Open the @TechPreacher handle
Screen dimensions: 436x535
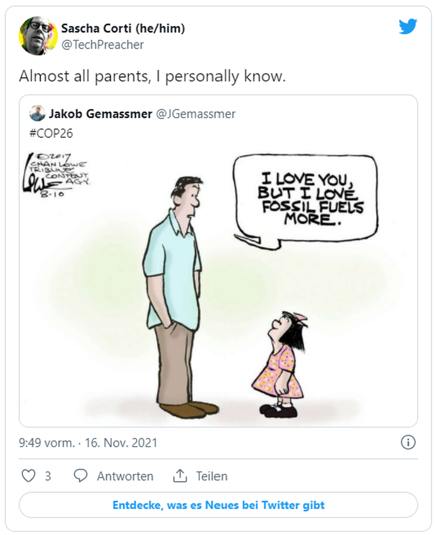102,45
